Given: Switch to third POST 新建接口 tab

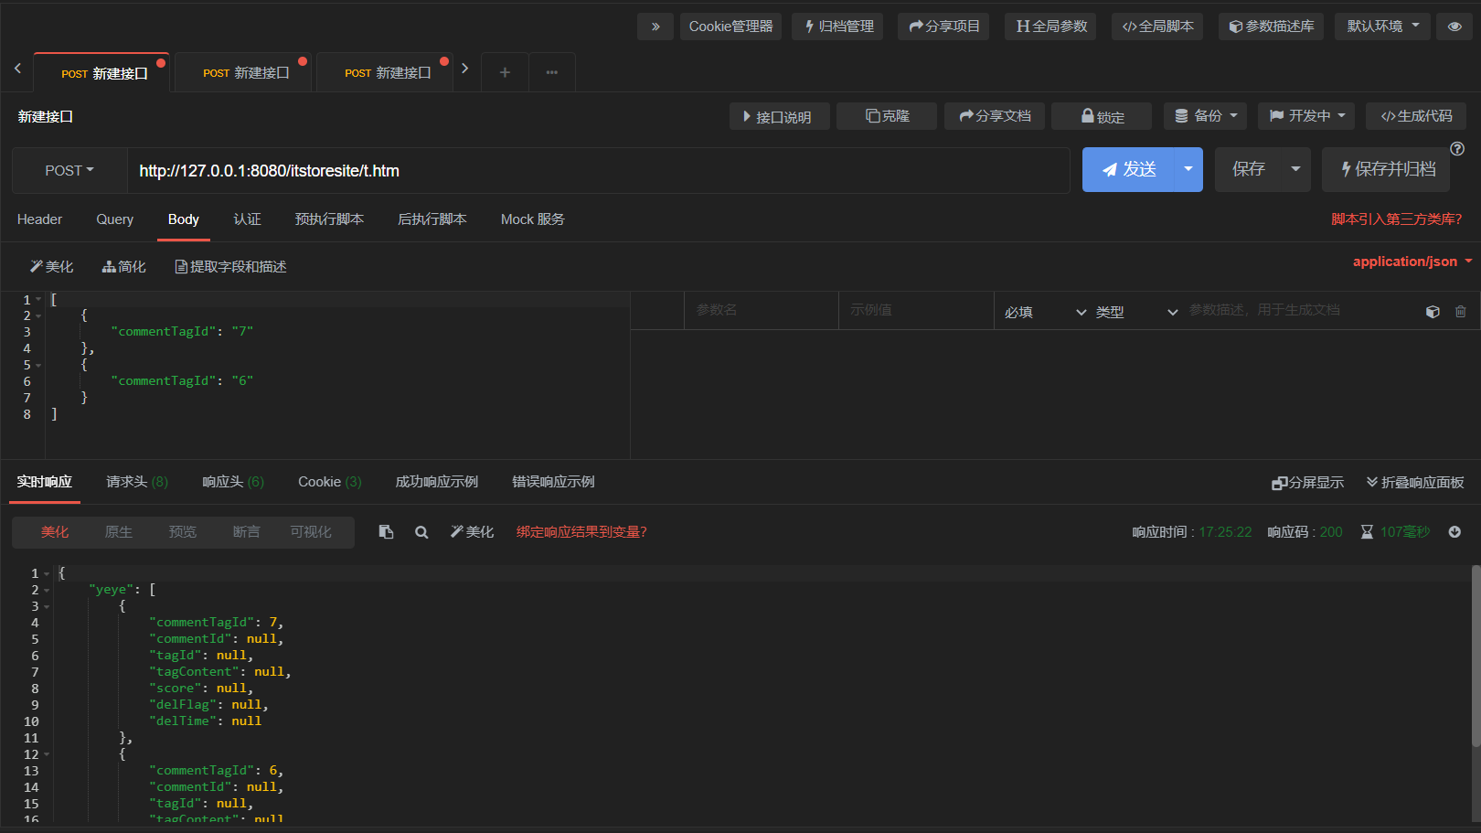Looking at the screenshot, I should (x=387, y=72).
